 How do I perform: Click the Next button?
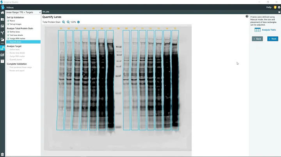pyautogui.click(x=272, y=39)
